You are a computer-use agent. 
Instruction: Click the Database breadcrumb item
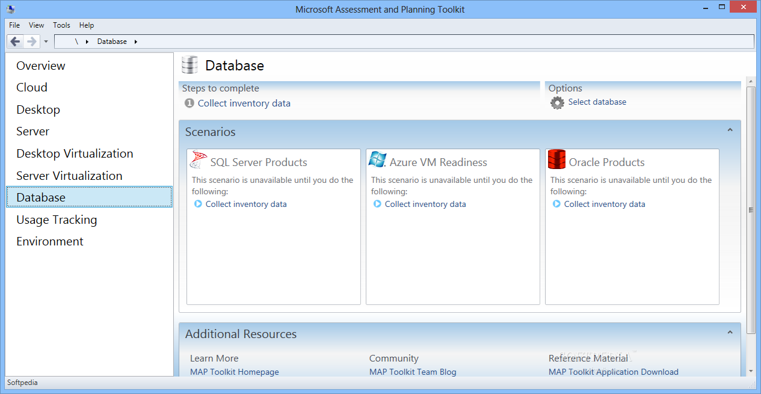pyautogui.click(x=112, y=42)
